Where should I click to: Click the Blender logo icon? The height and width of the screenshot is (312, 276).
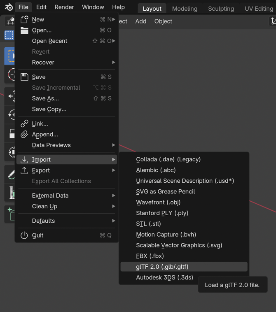[9, 7]
